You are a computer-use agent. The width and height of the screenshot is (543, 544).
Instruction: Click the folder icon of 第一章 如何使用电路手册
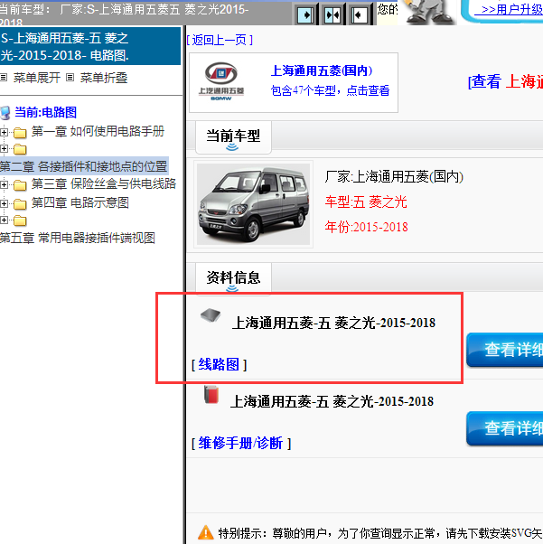coord(20,132)
